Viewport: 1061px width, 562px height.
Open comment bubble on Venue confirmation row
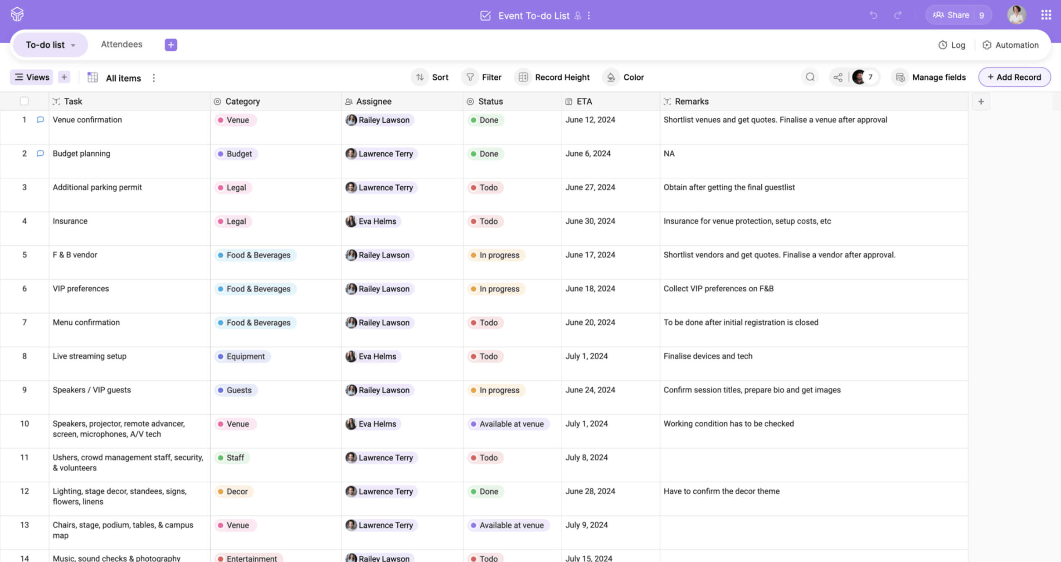pyautogui.click(x=40, y=120)
